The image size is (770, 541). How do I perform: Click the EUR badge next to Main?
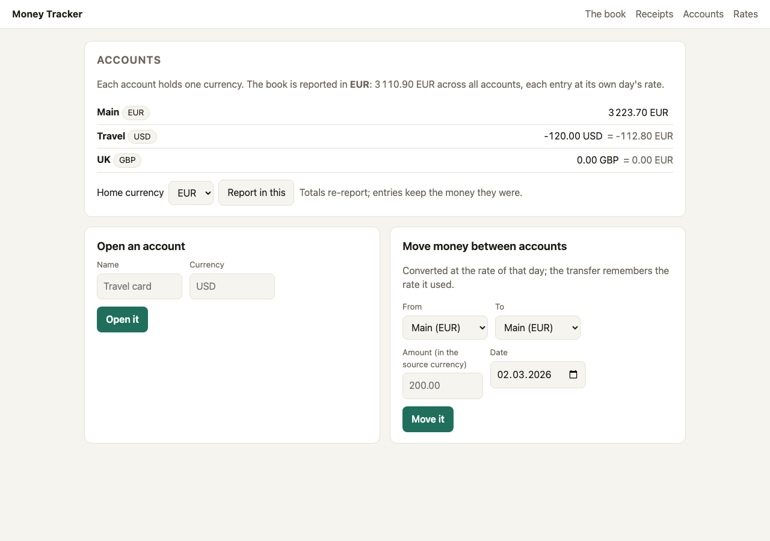tap(136, 112)
